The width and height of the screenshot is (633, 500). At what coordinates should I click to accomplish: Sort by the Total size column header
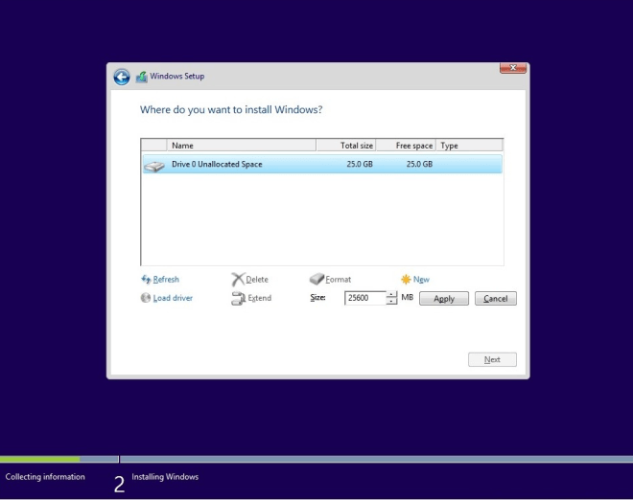click(346, 146)
